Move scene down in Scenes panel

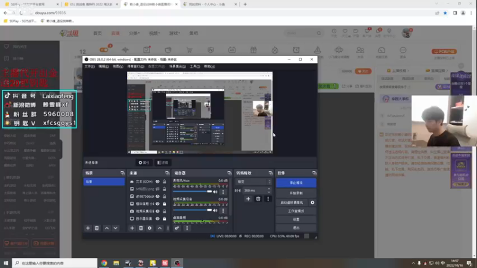click(x=116, y=228)
